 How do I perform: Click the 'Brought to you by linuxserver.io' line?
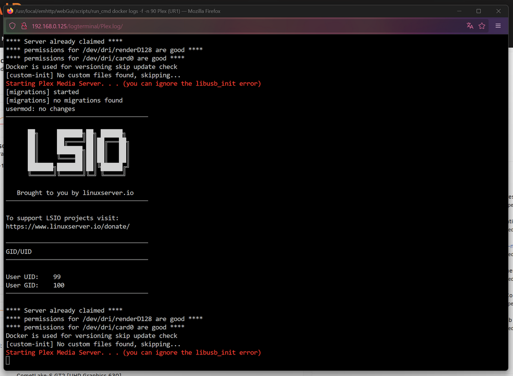(75, 193)
